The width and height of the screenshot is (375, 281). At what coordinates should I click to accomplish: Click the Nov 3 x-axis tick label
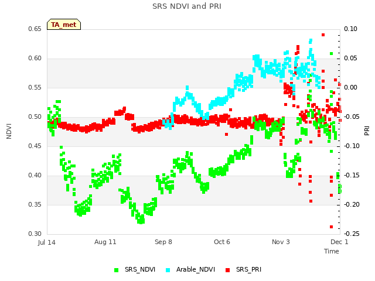[x=281, y=242]
